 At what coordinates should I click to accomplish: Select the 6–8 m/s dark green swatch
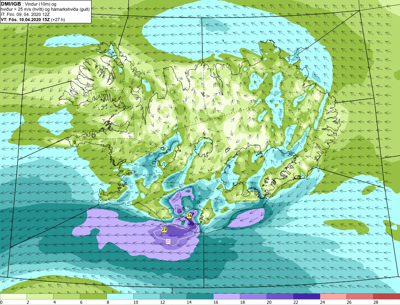point(93,297)
